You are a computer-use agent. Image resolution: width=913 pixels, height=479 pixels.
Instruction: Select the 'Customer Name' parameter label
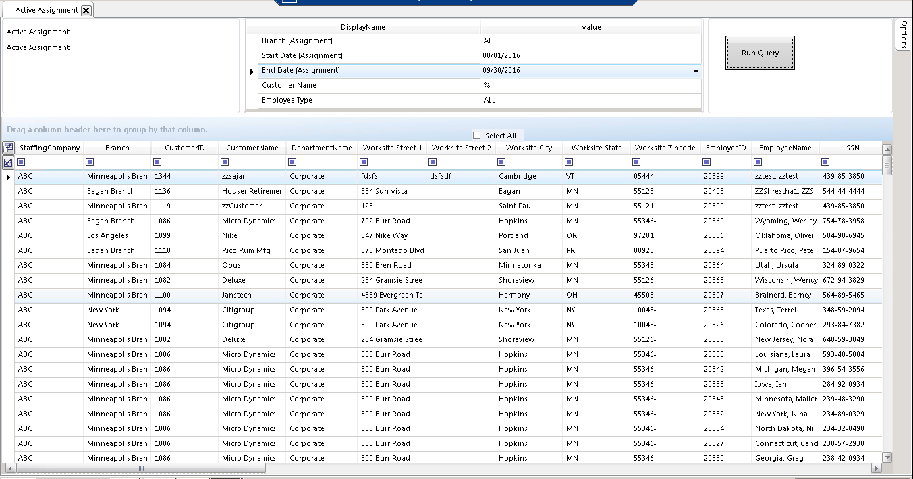pos(289,86)
